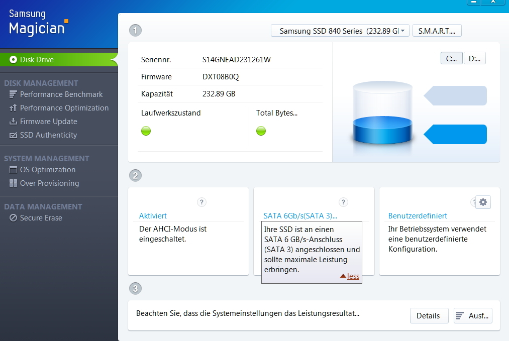Click the OS Optimization window icon
Image resolution: width=509 pixels, height=341 pixels.
[13, 170]
